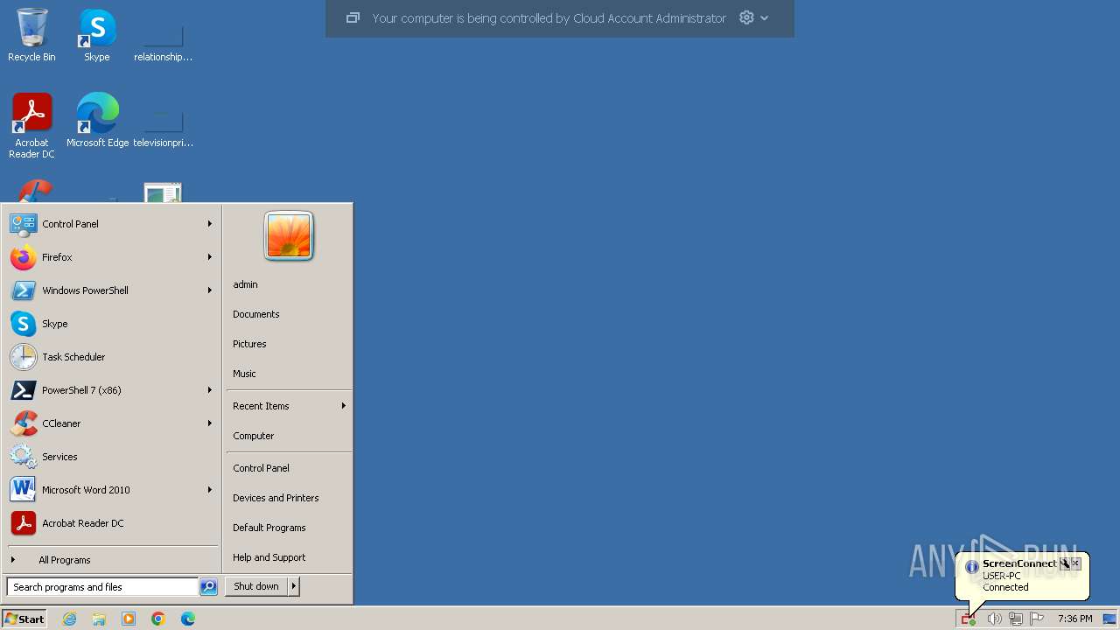
Task: Expand Microsoft Word 2010 jump list arrow
Action: pos(210,490)
